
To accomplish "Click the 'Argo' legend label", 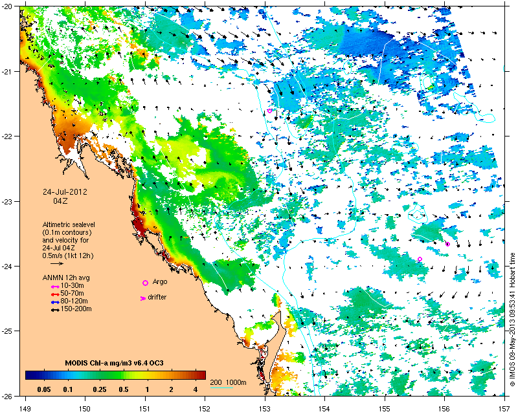I will click(160, 282).
